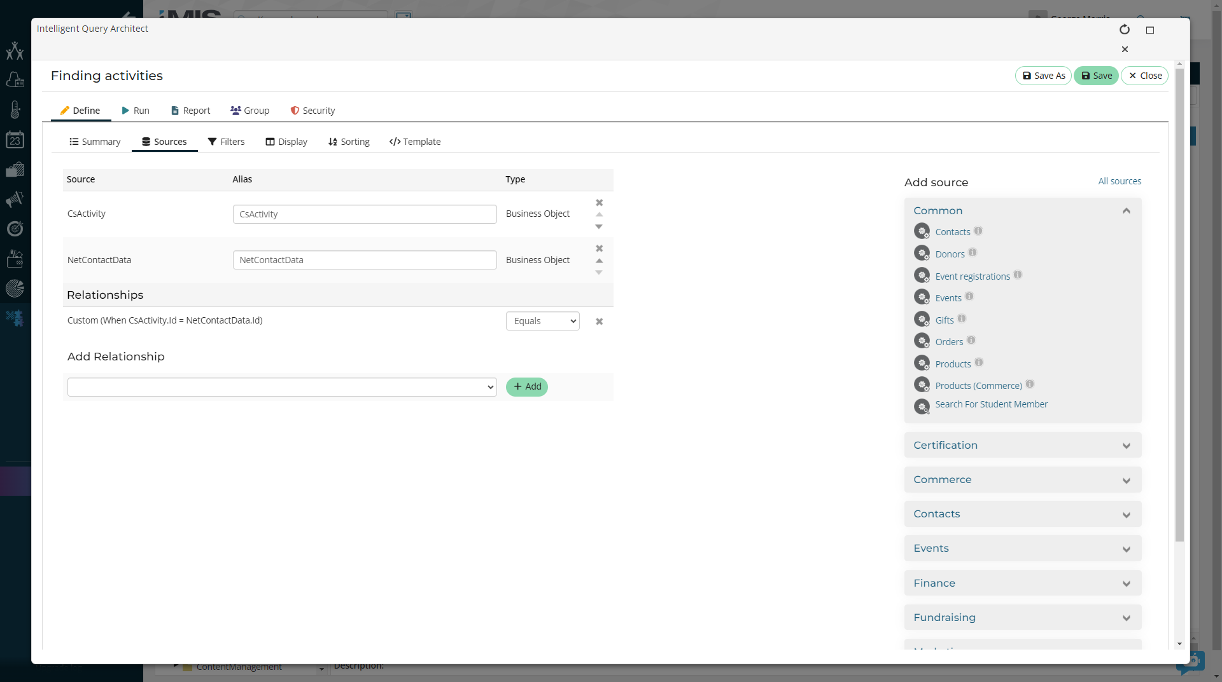Screen dimensions: 1222x682
Task: Move NetContactData source up
Action: (599, 261)
